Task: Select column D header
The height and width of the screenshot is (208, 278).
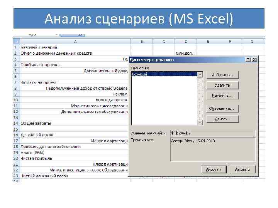Action: (186, 42)
